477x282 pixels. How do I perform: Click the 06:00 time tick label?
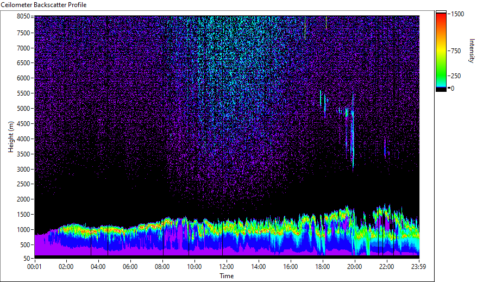[130, 267]
